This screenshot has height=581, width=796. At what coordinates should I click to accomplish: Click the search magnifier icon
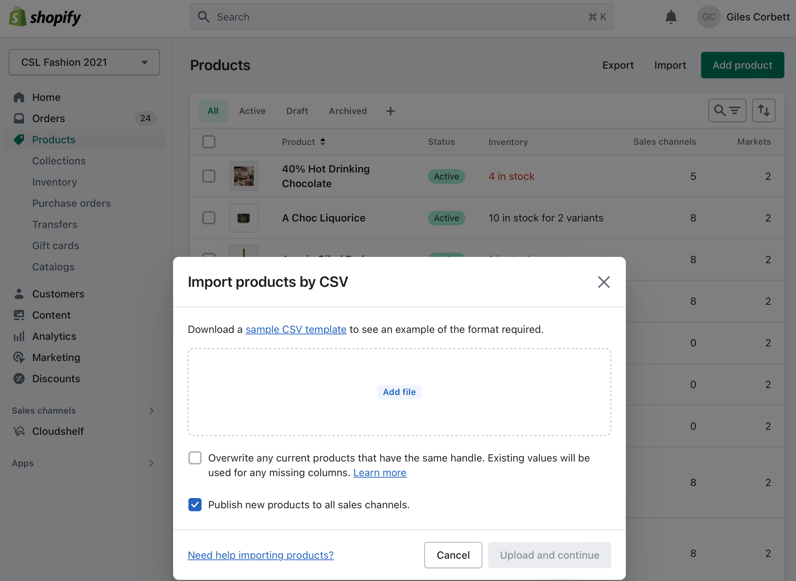pos(203,17)
